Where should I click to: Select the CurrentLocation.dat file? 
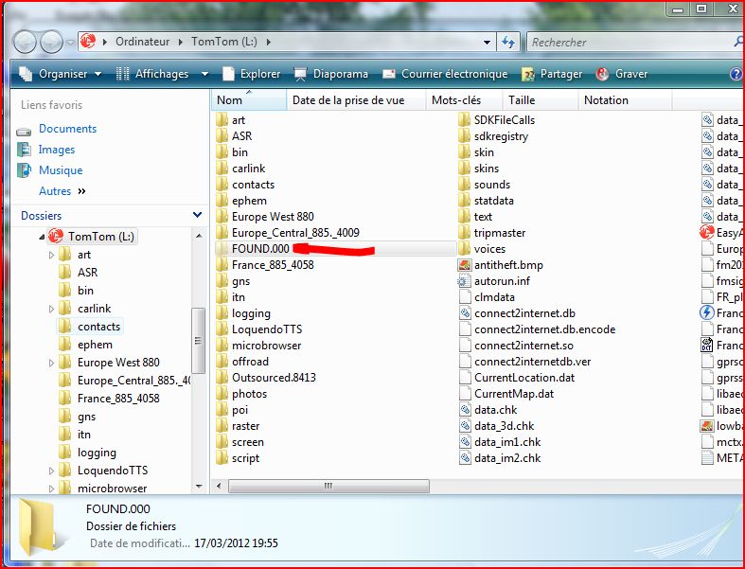[524, 378]
